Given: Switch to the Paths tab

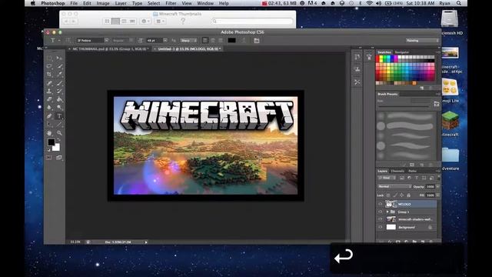Looking at the screenshot, I should 412,171.
